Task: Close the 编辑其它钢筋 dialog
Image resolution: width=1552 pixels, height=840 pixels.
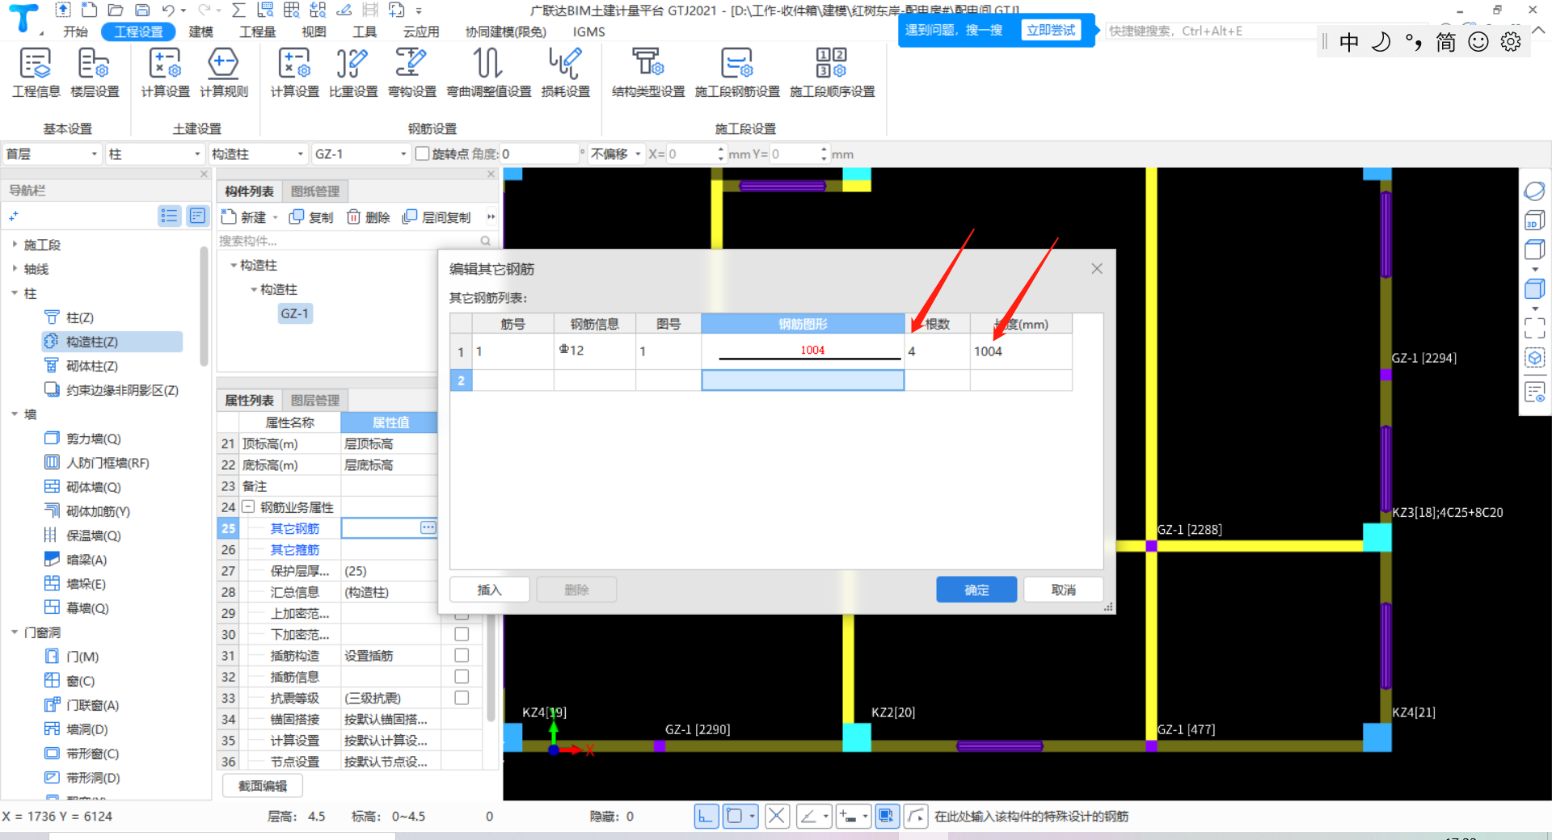Action: click(1096, 268)
